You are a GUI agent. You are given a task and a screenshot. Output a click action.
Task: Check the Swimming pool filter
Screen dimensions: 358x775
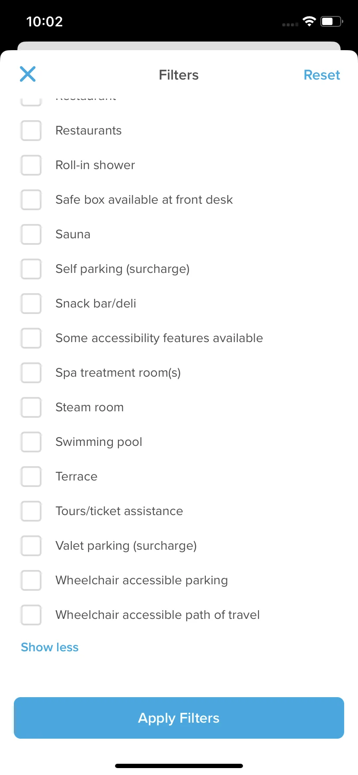click(x=31, y=442)
